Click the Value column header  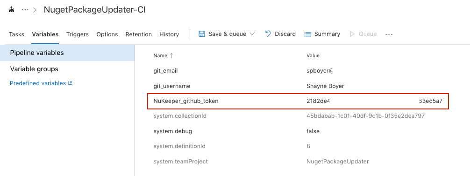(x=313, y=55)
